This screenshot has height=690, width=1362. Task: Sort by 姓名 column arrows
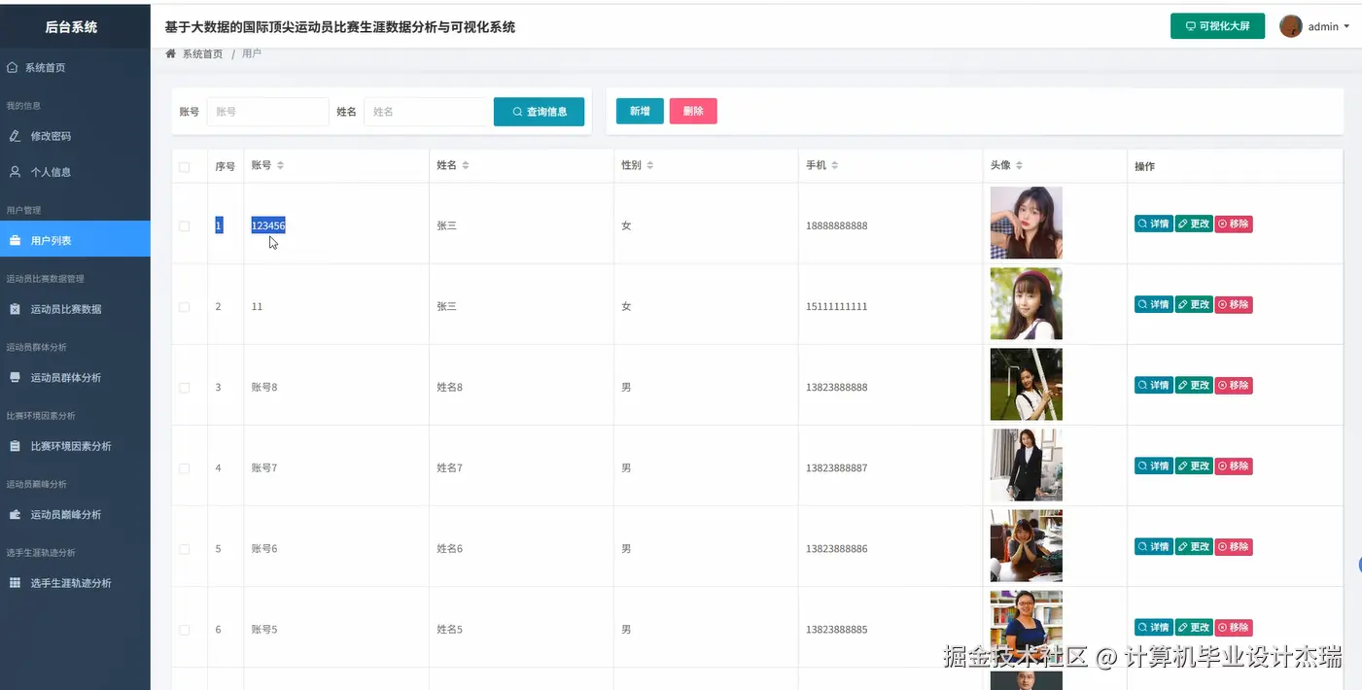[466, 166]
